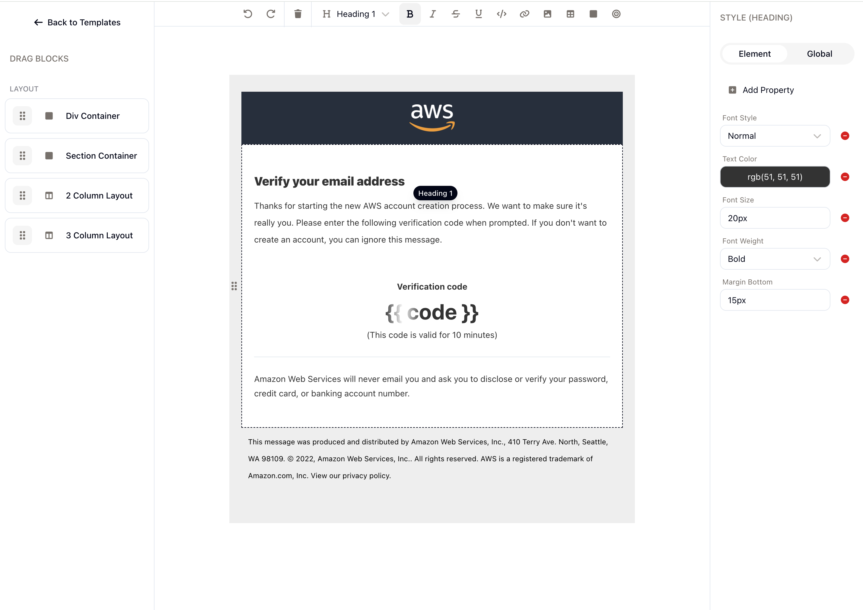Remove the Margin Bottom property
Image resolution: width=863 pixels, height=610 pixels.
845,300
